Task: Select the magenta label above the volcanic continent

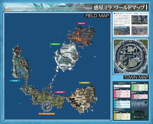Action: click(x=81, y=23)
